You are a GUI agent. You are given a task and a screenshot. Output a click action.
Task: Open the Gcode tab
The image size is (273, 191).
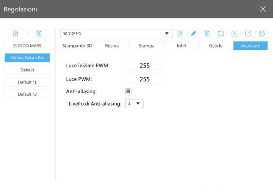pyautogui.click(x=215, y=46)
